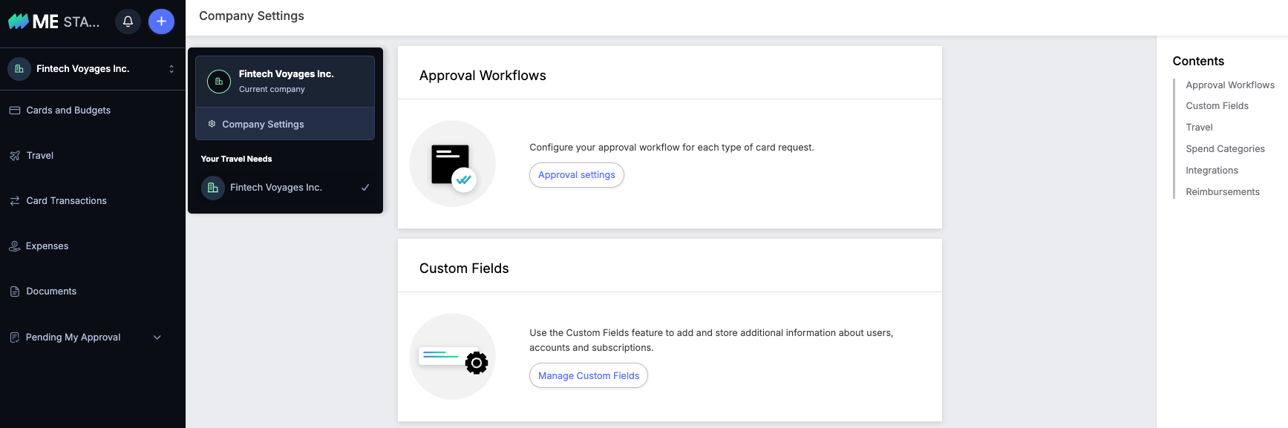Click the Custom Fields gear illustration
The image size is (1288, 428).
coord(453,357)
